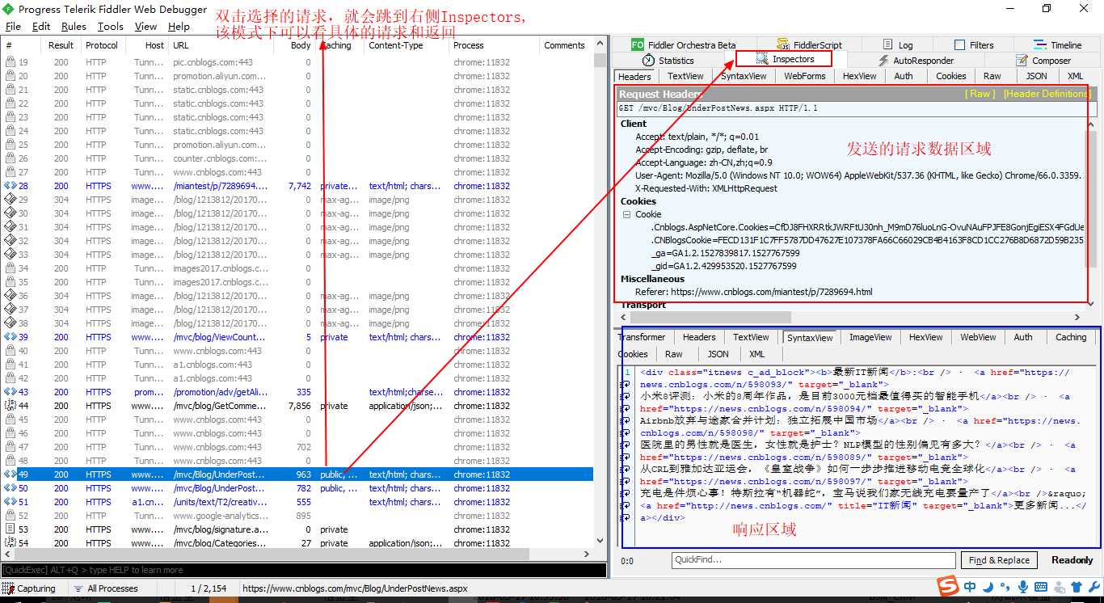Open the File menu
1104x603 pixels.
(x=13, y=26)
